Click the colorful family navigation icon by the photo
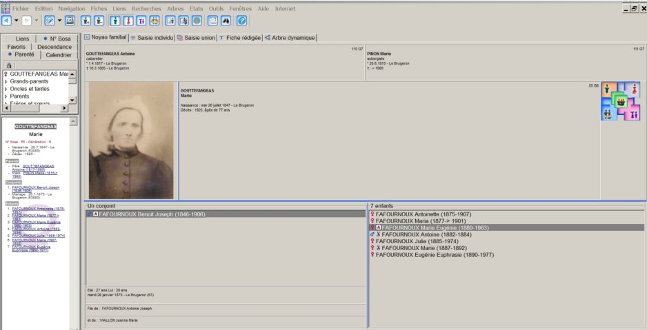The image size is (647, 330). [x=619, y=101]
